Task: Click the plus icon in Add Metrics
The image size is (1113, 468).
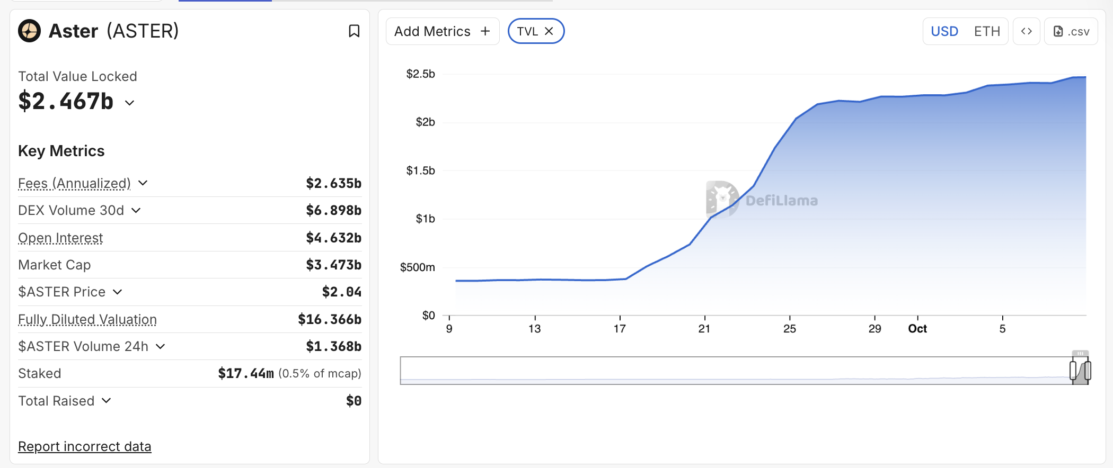Action: [x=485, y=31]
